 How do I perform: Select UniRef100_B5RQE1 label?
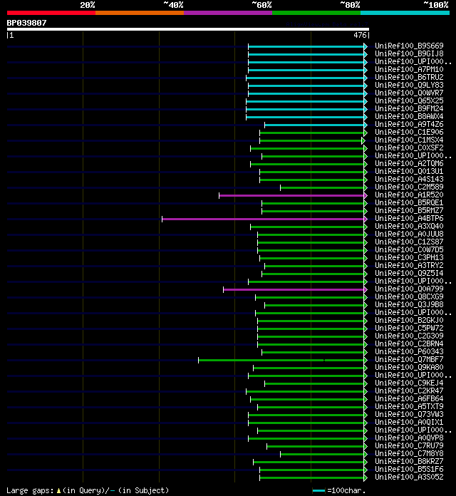(409, 202)
